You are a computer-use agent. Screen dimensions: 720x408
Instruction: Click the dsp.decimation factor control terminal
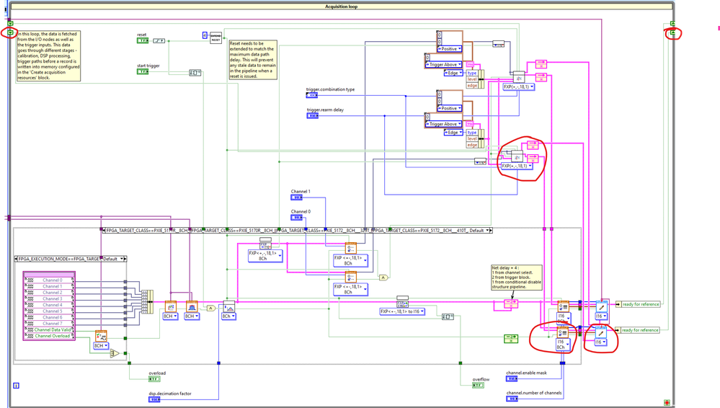pos(154,399)
